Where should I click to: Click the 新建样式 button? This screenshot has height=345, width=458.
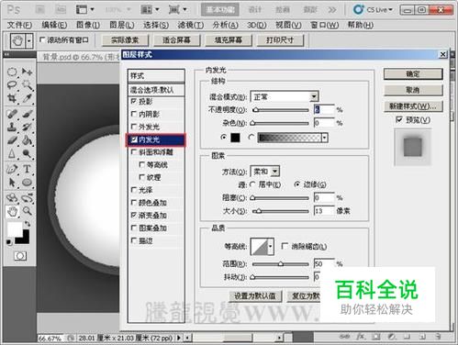click(413, 106)
